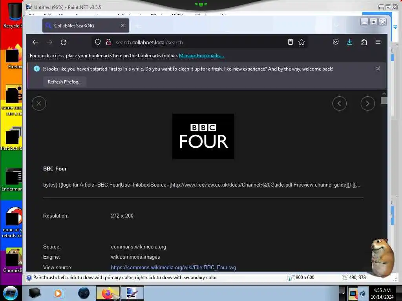This screenshot has width=402, height=301.
Task: Switch to Paint.NET from the taskbar
Action: pyautogui.click(x=132, y=293)
